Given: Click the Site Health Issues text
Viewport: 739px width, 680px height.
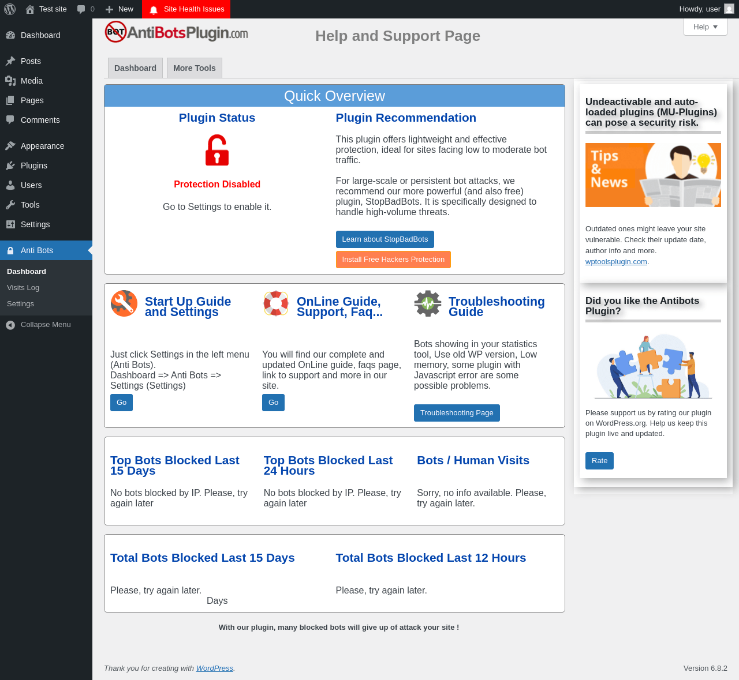Looking at the screenshot, I should [x=194, y=9].
